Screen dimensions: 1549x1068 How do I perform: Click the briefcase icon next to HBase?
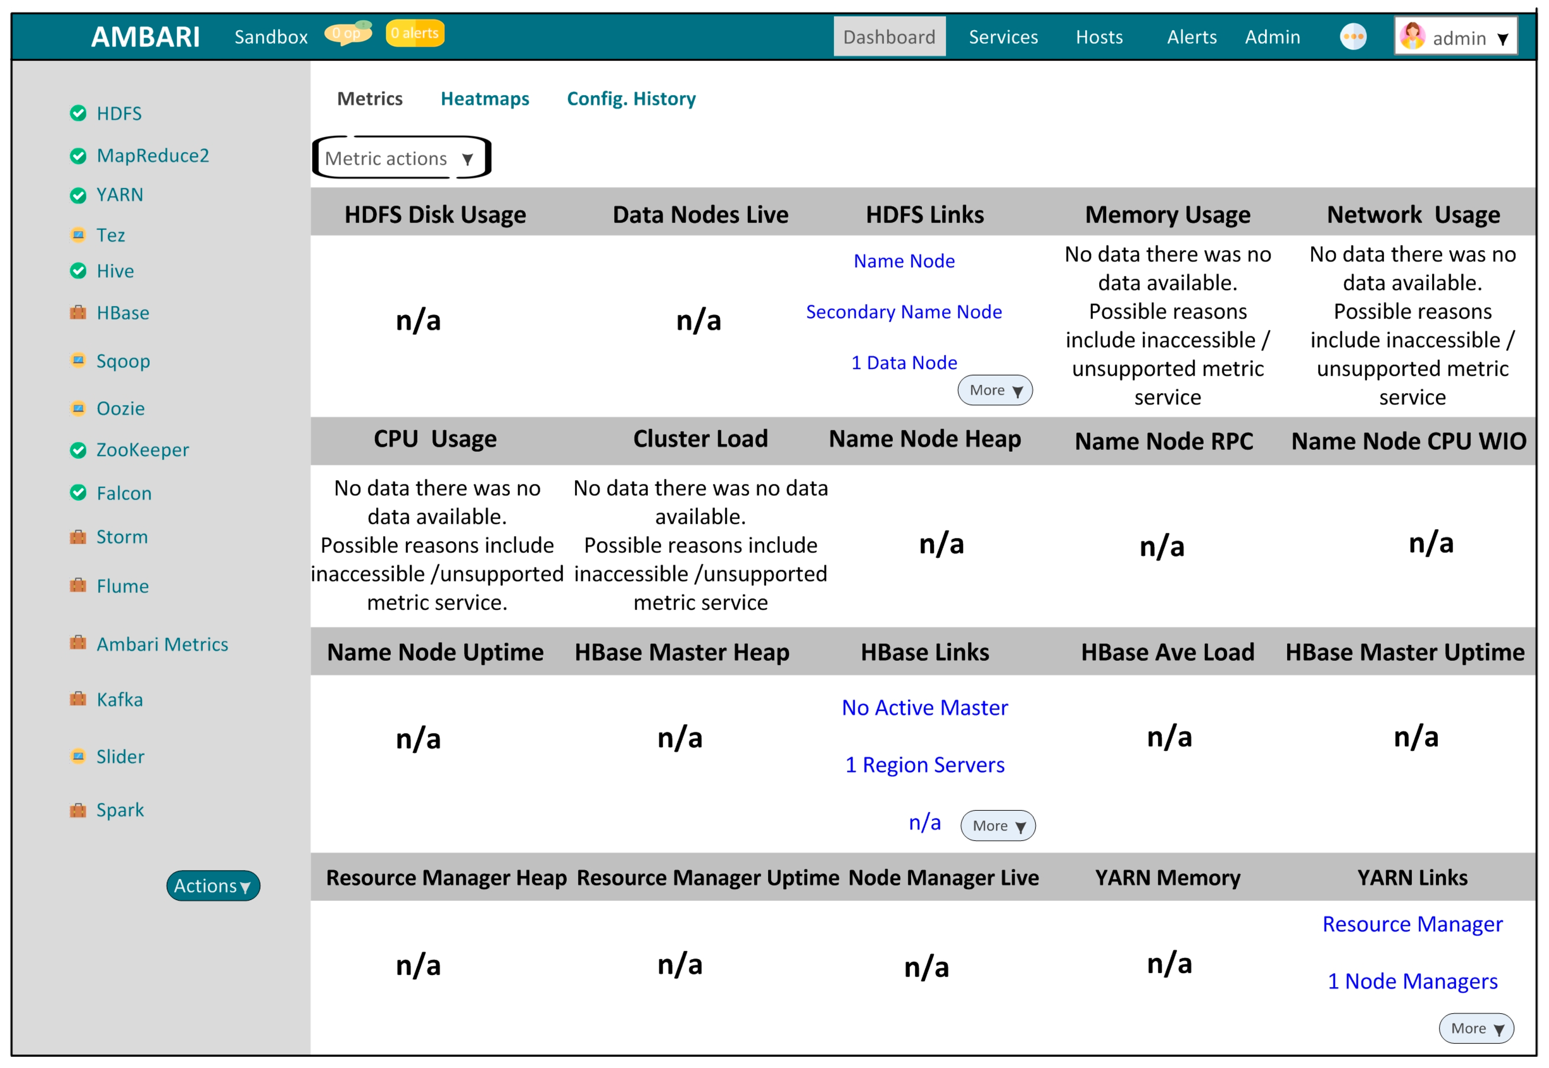coord(78,312)
